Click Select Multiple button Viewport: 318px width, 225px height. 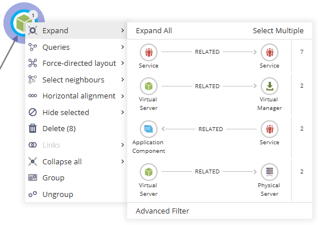click(278, 30)
